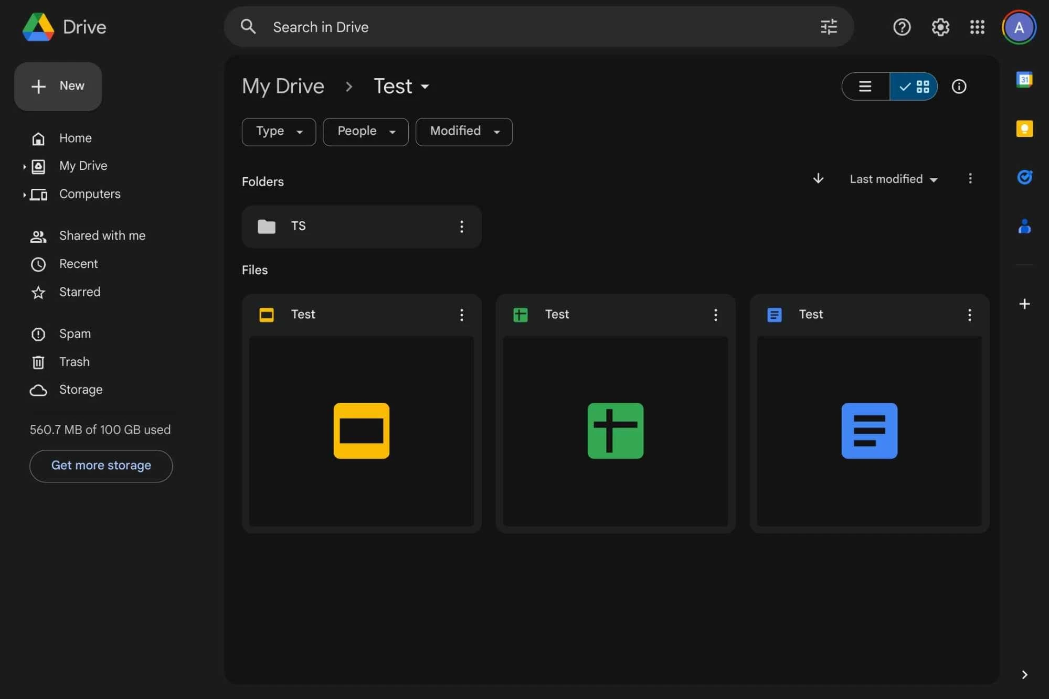Image resolution: width=1049 pixels, height=699 pixels.
Task: Click New file creation button
Action: [59, 86]
